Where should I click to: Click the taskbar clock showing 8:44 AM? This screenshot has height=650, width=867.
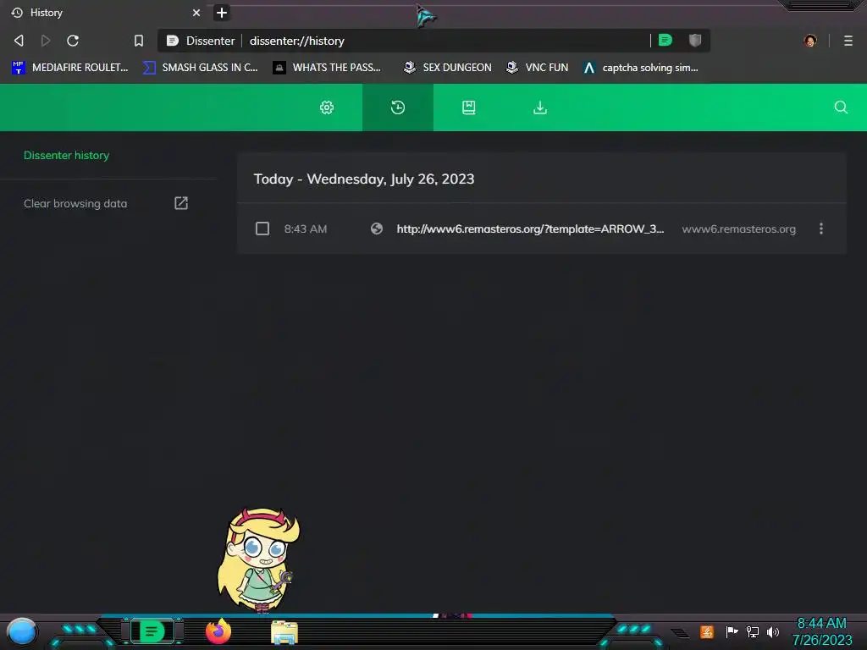821,631
